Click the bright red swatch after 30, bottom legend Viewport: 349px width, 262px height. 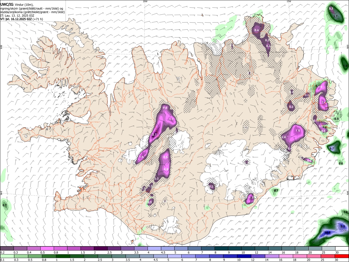point(342,256)
